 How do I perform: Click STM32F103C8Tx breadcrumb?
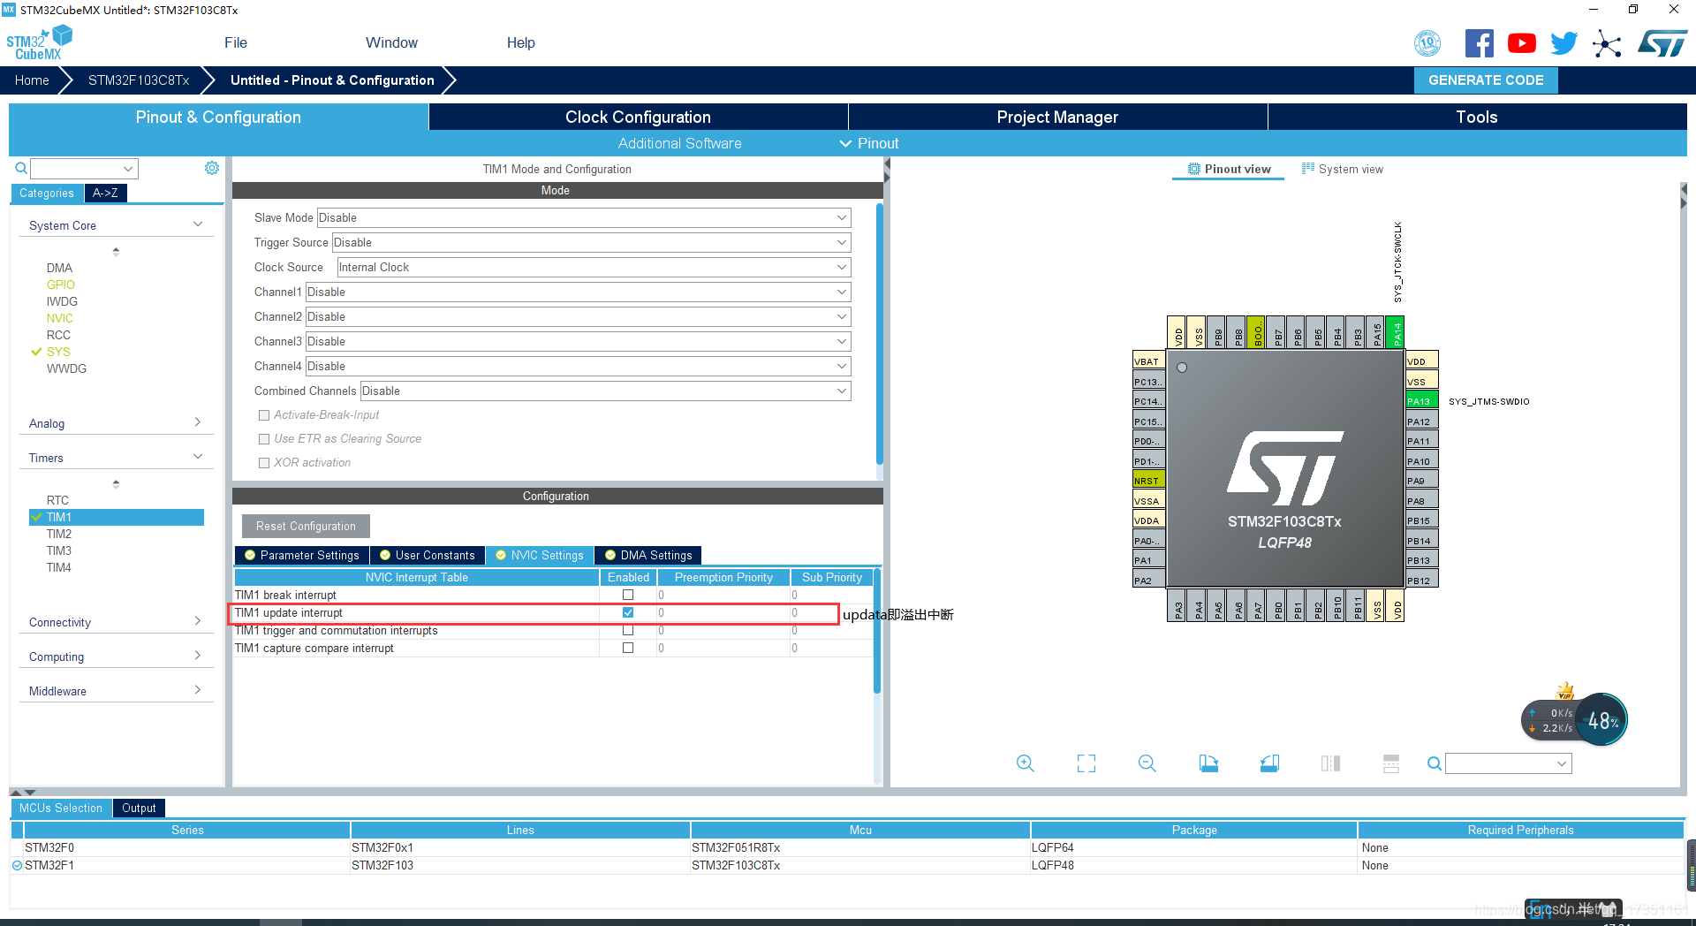point(139,80)
